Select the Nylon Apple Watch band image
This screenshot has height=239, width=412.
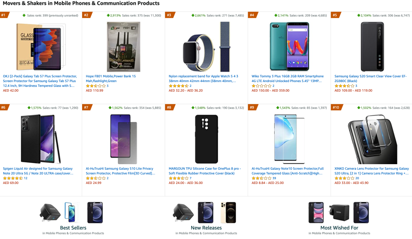(x=206, y=46)
